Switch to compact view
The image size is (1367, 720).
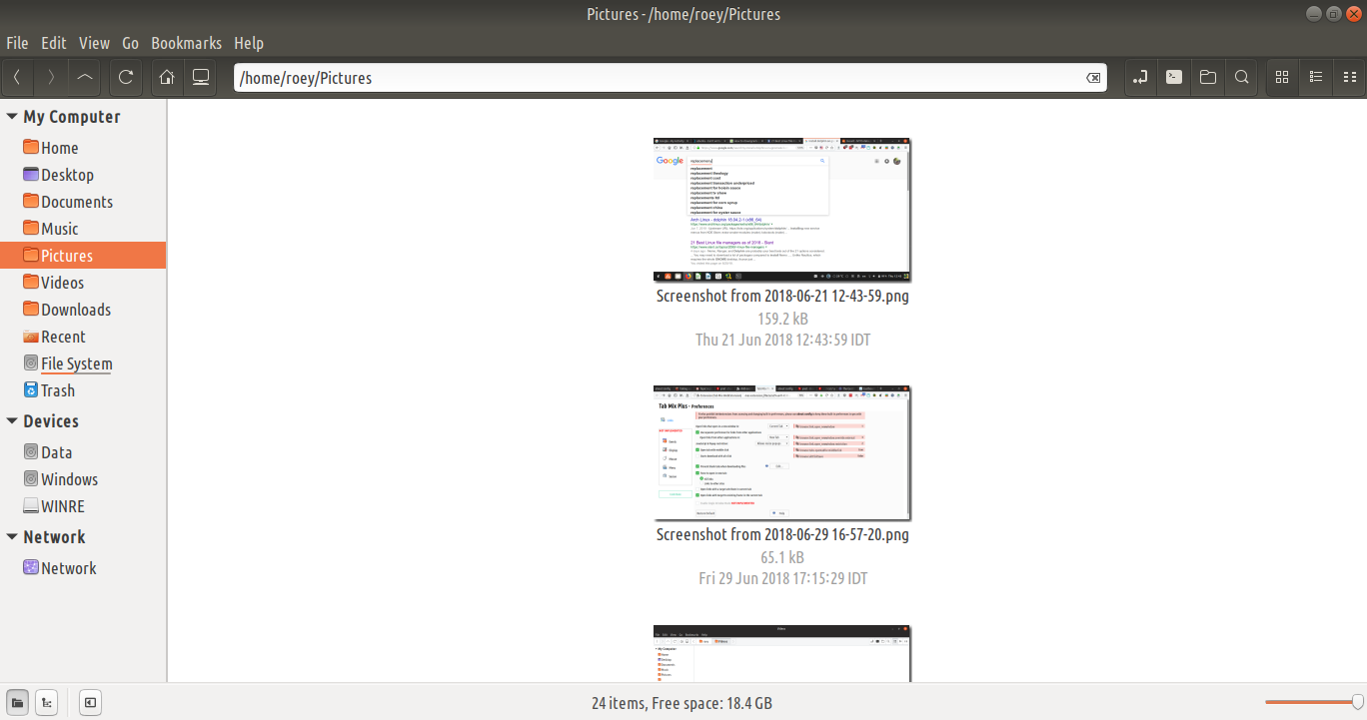(x=1349, y=77)
